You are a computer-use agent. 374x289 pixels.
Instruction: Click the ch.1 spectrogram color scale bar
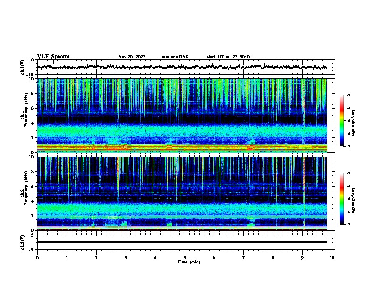(342, 121)
